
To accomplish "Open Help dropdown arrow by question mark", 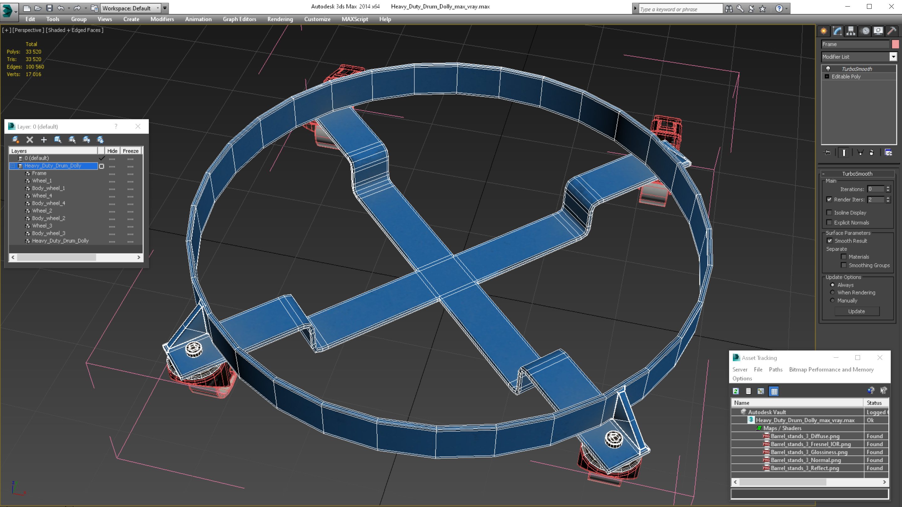I will (x=786, y=8).
